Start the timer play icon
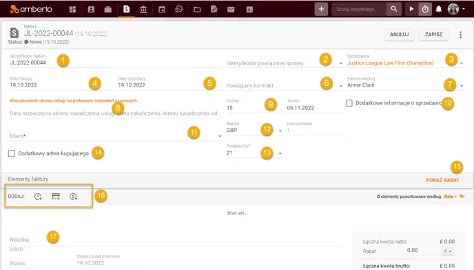 [411, 9]
